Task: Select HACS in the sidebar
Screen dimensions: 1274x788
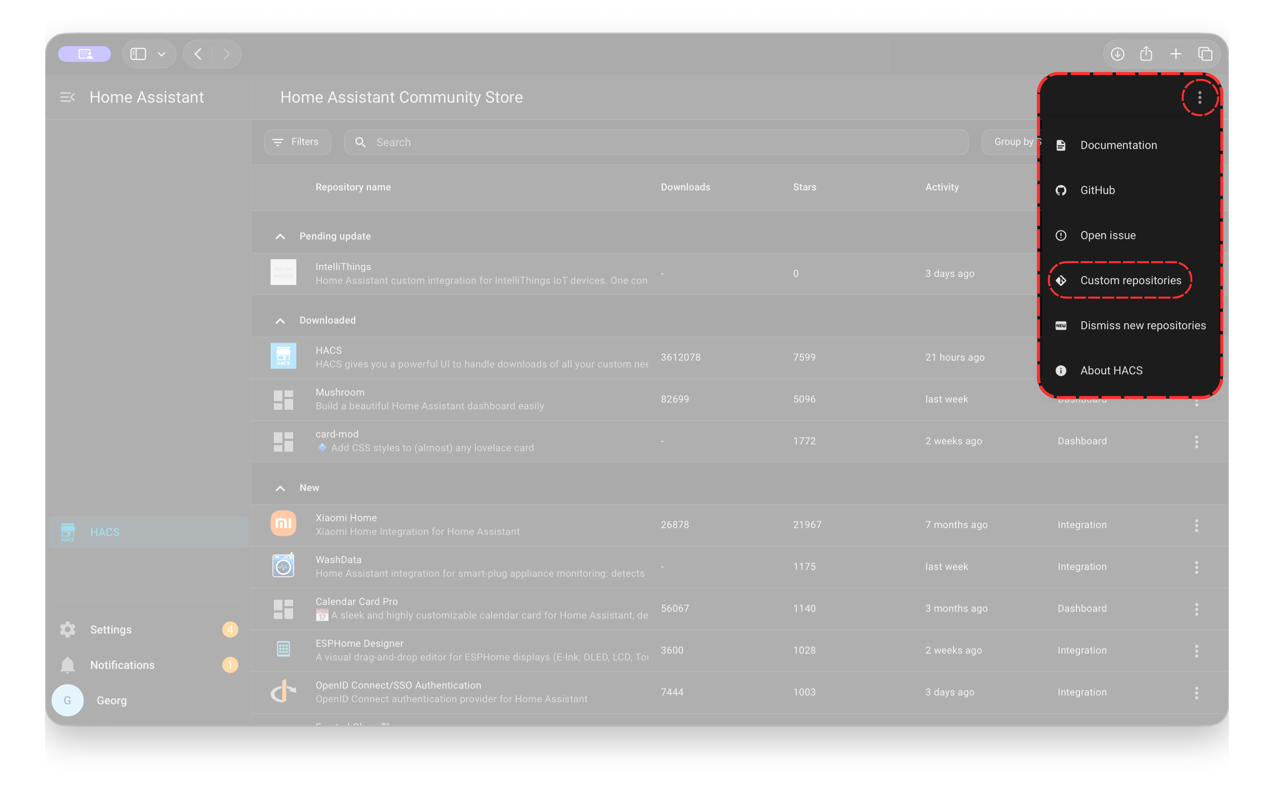Action: click(148, 532)
